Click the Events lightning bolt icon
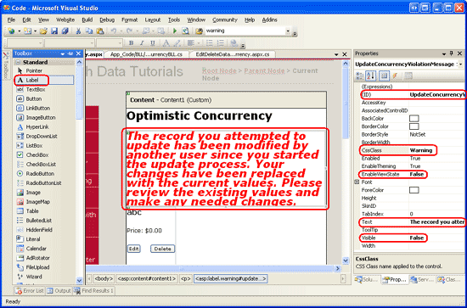The image size is (467, 308). coord(395,76)
